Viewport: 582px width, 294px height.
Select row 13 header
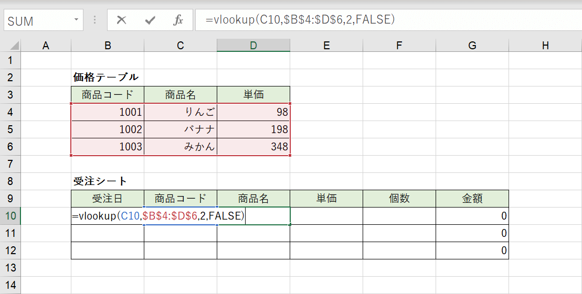pyautogui.click(x=10, y=268)
